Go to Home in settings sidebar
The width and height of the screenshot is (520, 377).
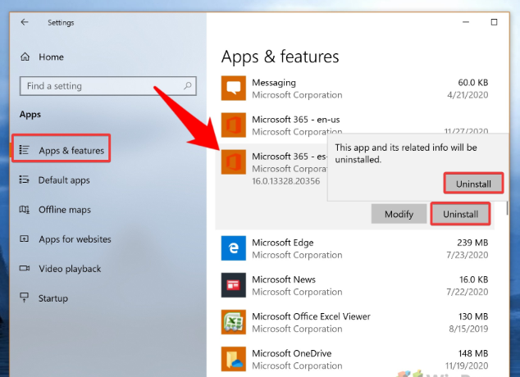51,57
